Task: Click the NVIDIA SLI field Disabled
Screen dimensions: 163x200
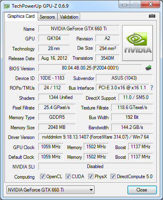Action: [x=95, y=166]
